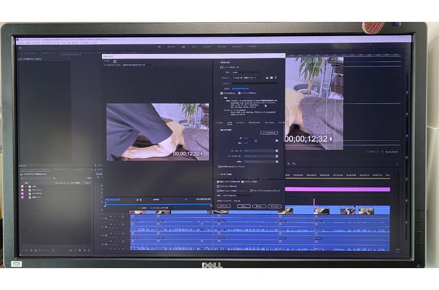
Task: Click the aspect ratio correction icon above preview scrubber
Action: click(185, 200)
